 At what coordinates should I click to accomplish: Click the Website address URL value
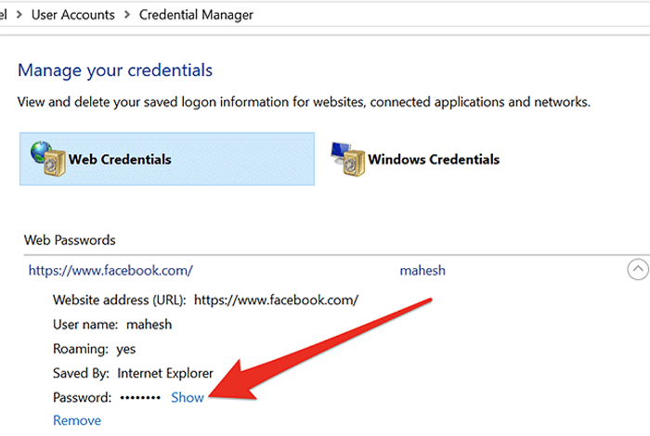(x=276, y=300)
